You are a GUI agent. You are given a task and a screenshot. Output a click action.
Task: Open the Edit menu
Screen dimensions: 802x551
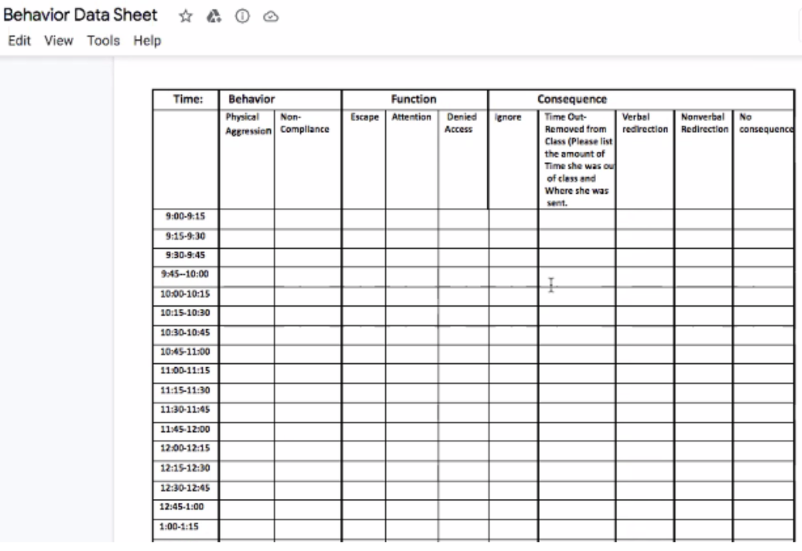pos(19,41)
